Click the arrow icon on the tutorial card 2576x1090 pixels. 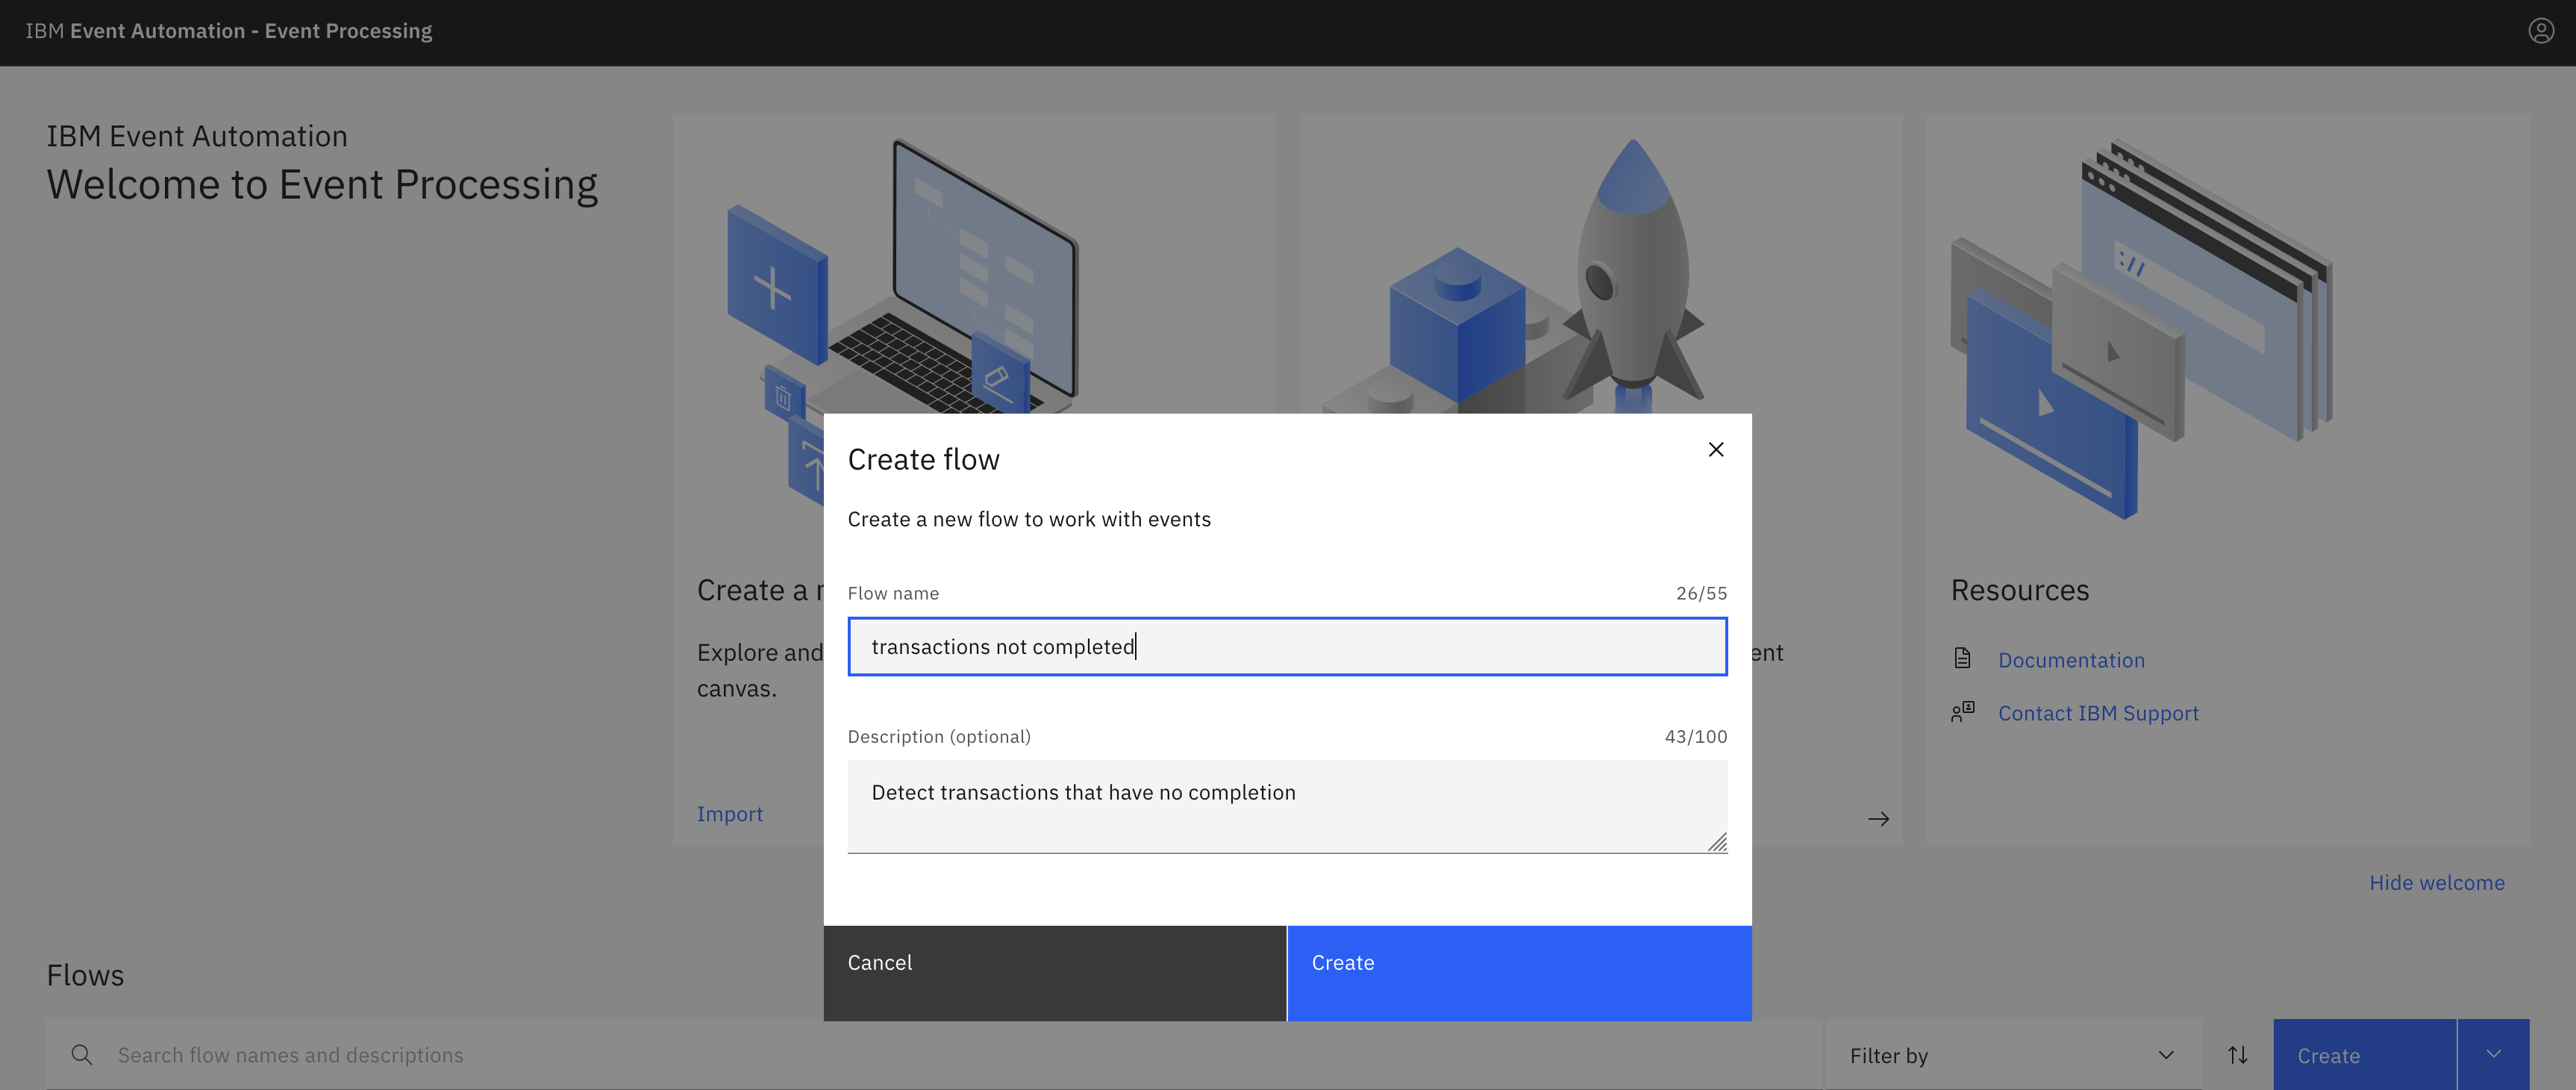(1878, 819)
